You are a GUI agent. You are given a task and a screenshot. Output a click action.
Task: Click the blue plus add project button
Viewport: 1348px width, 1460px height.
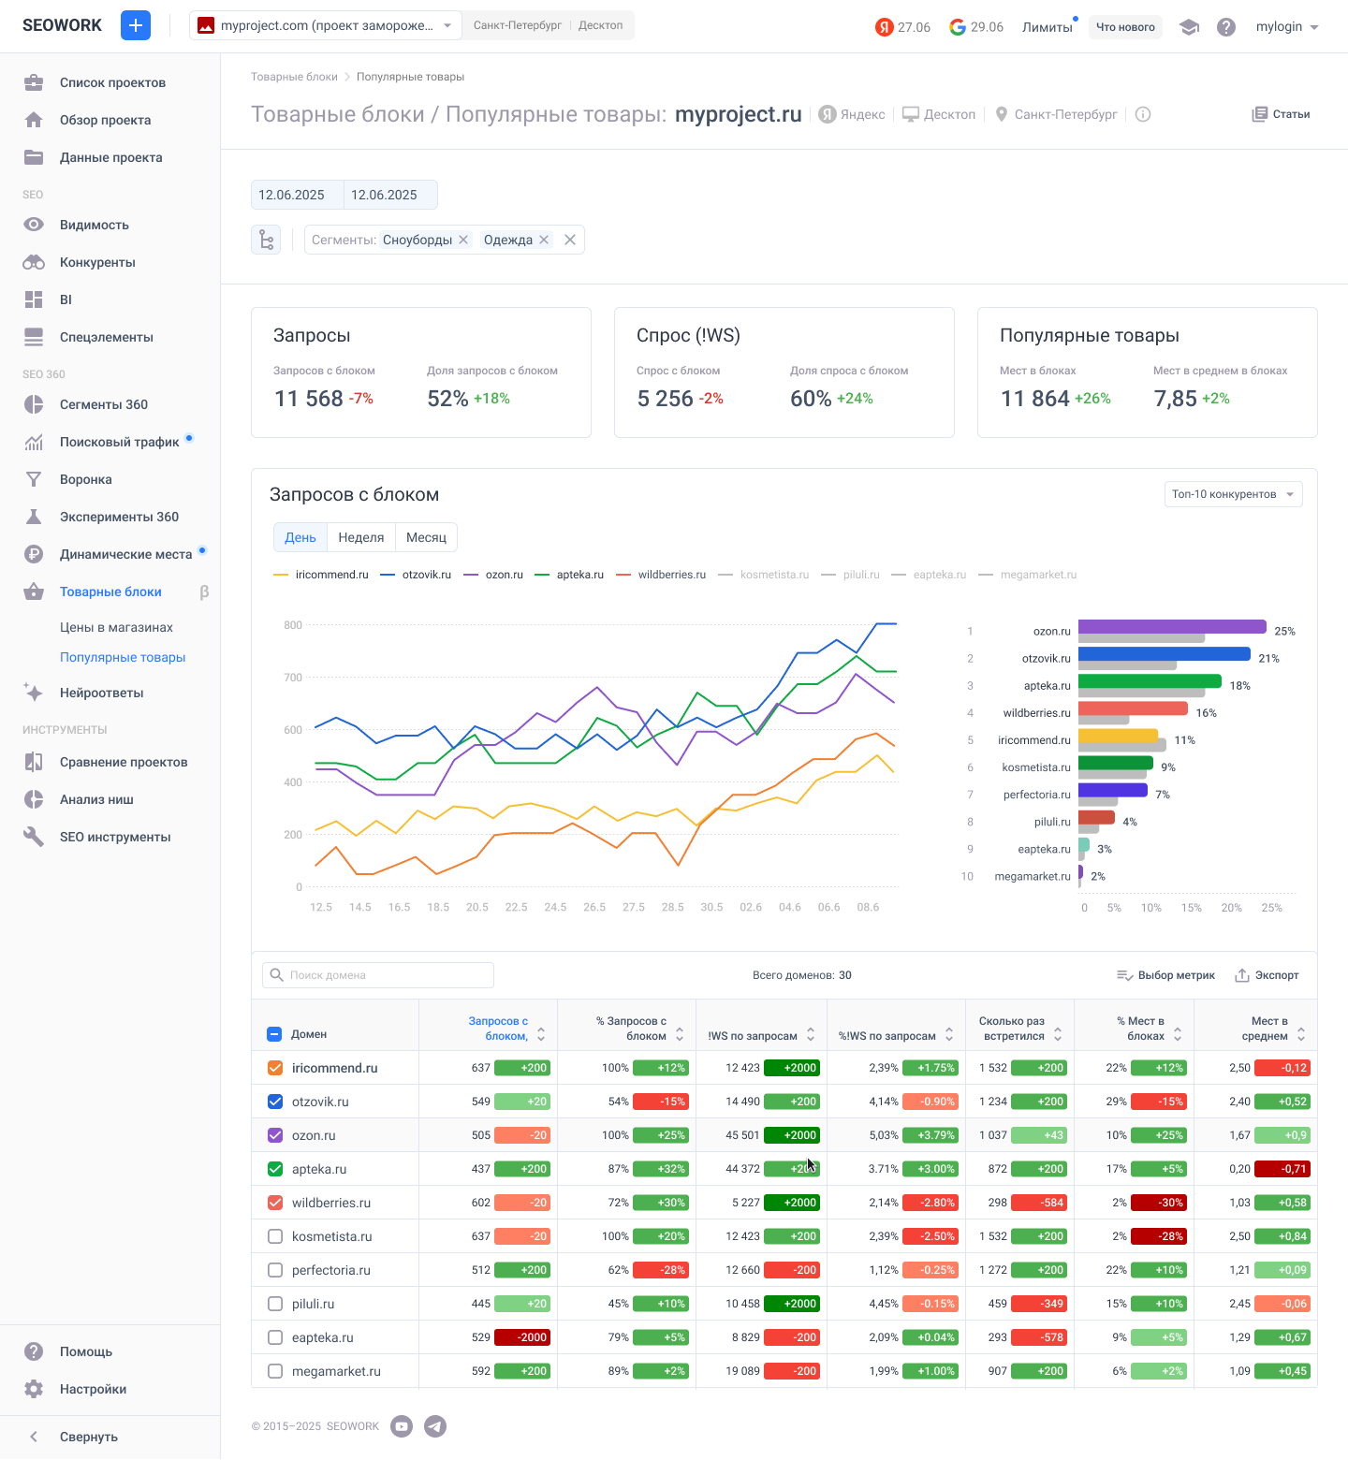[x=136, y=25]
